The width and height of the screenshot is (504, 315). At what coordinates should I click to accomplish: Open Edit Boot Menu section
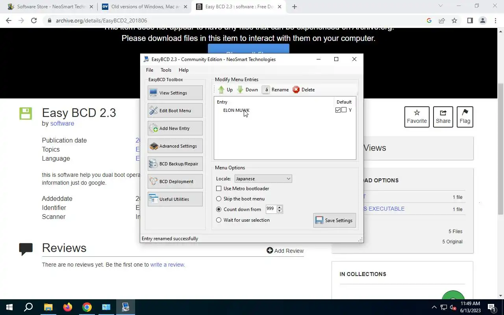(x=175, y=111)
